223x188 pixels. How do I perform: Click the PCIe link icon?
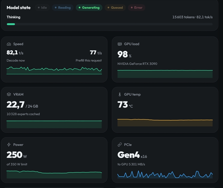tap(120, 145)
